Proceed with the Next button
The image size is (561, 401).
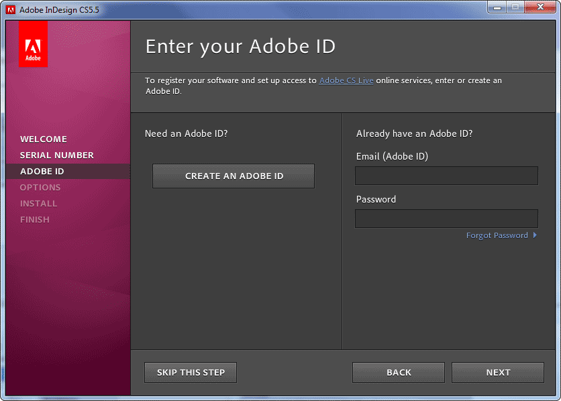click(498, 372)
